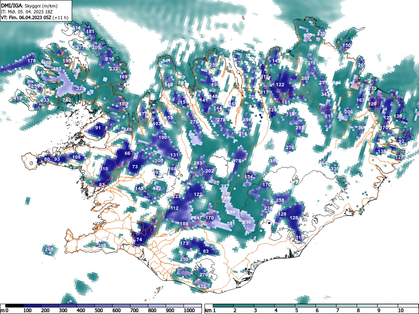This screenshot has width=419, height=314.
Task: Click the 'km 1' label in the legend
Action: (210, 311)
